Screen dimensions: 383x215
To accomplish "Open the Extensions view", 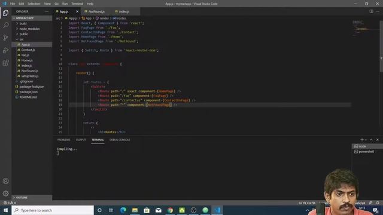I will point(5,63).
